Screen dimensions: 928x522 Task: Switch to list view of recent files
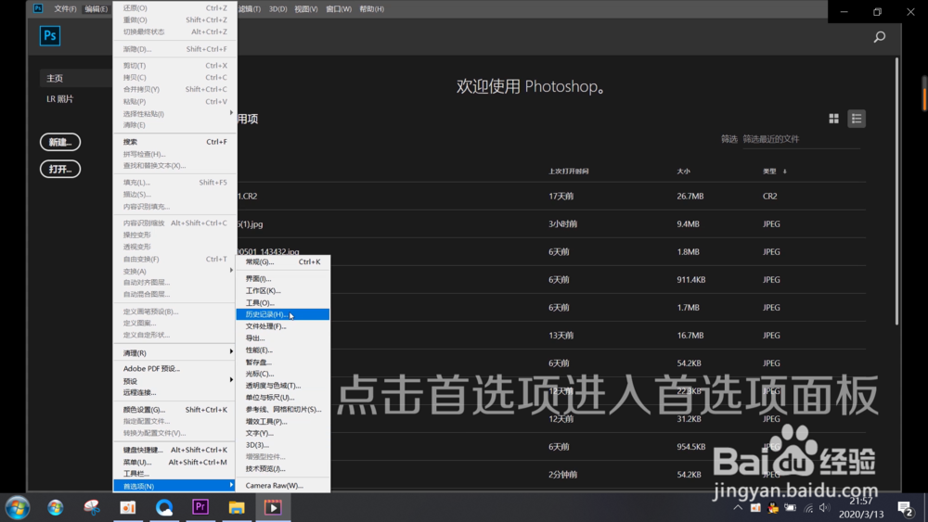click(x=857, y=119)
